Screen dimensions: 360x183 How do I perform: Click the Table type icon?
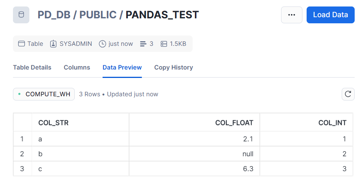pyautogui.click(x=22, y=44)
